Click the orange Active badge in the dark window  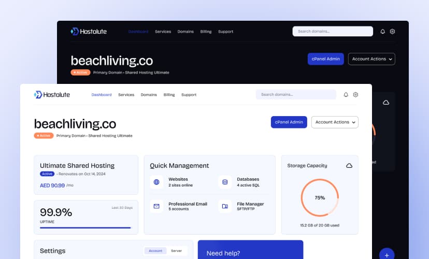pyautogui.click(x=80, y=73)
